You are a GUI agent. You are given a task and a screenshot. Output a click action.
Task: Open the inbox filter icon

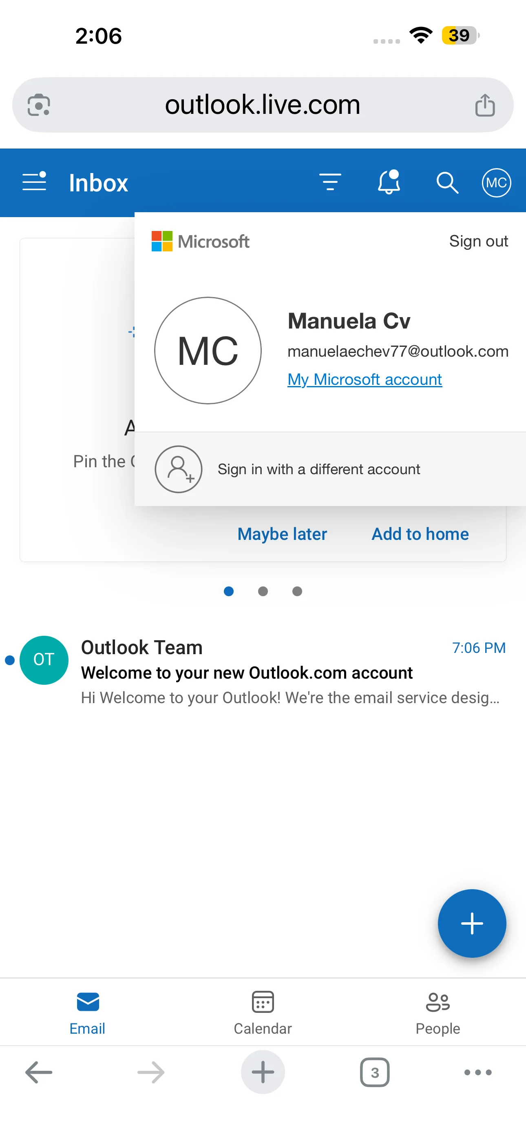330,182
